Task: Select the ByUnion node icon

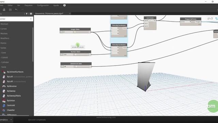Action: [x=4, y=100]
